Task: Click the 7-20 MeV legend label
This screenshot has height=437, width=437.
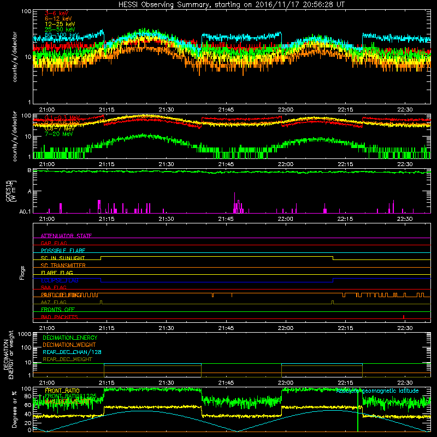Action: point(58,134)
